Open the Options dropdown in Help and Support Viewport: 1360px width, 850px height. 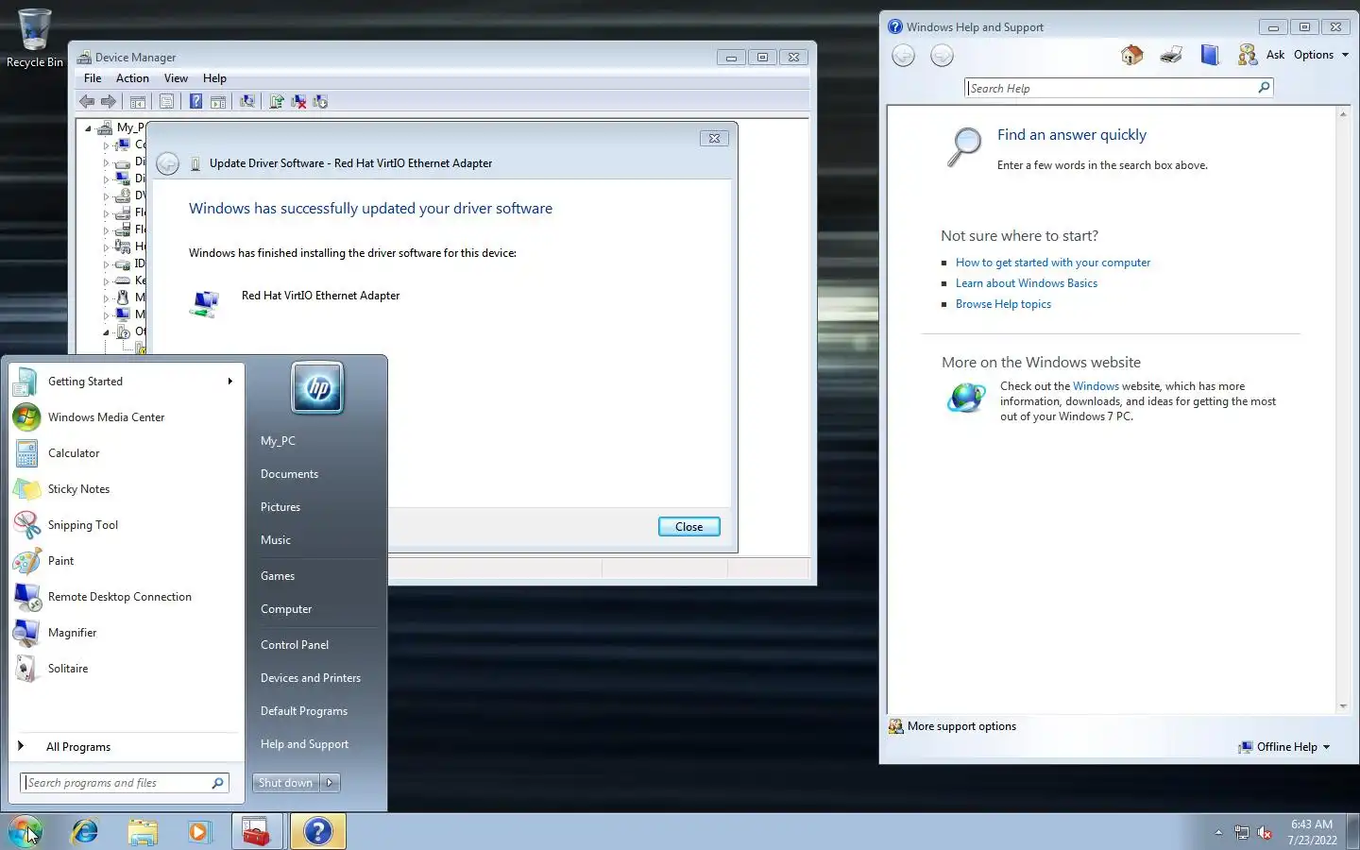click(x=1321, y=55)
